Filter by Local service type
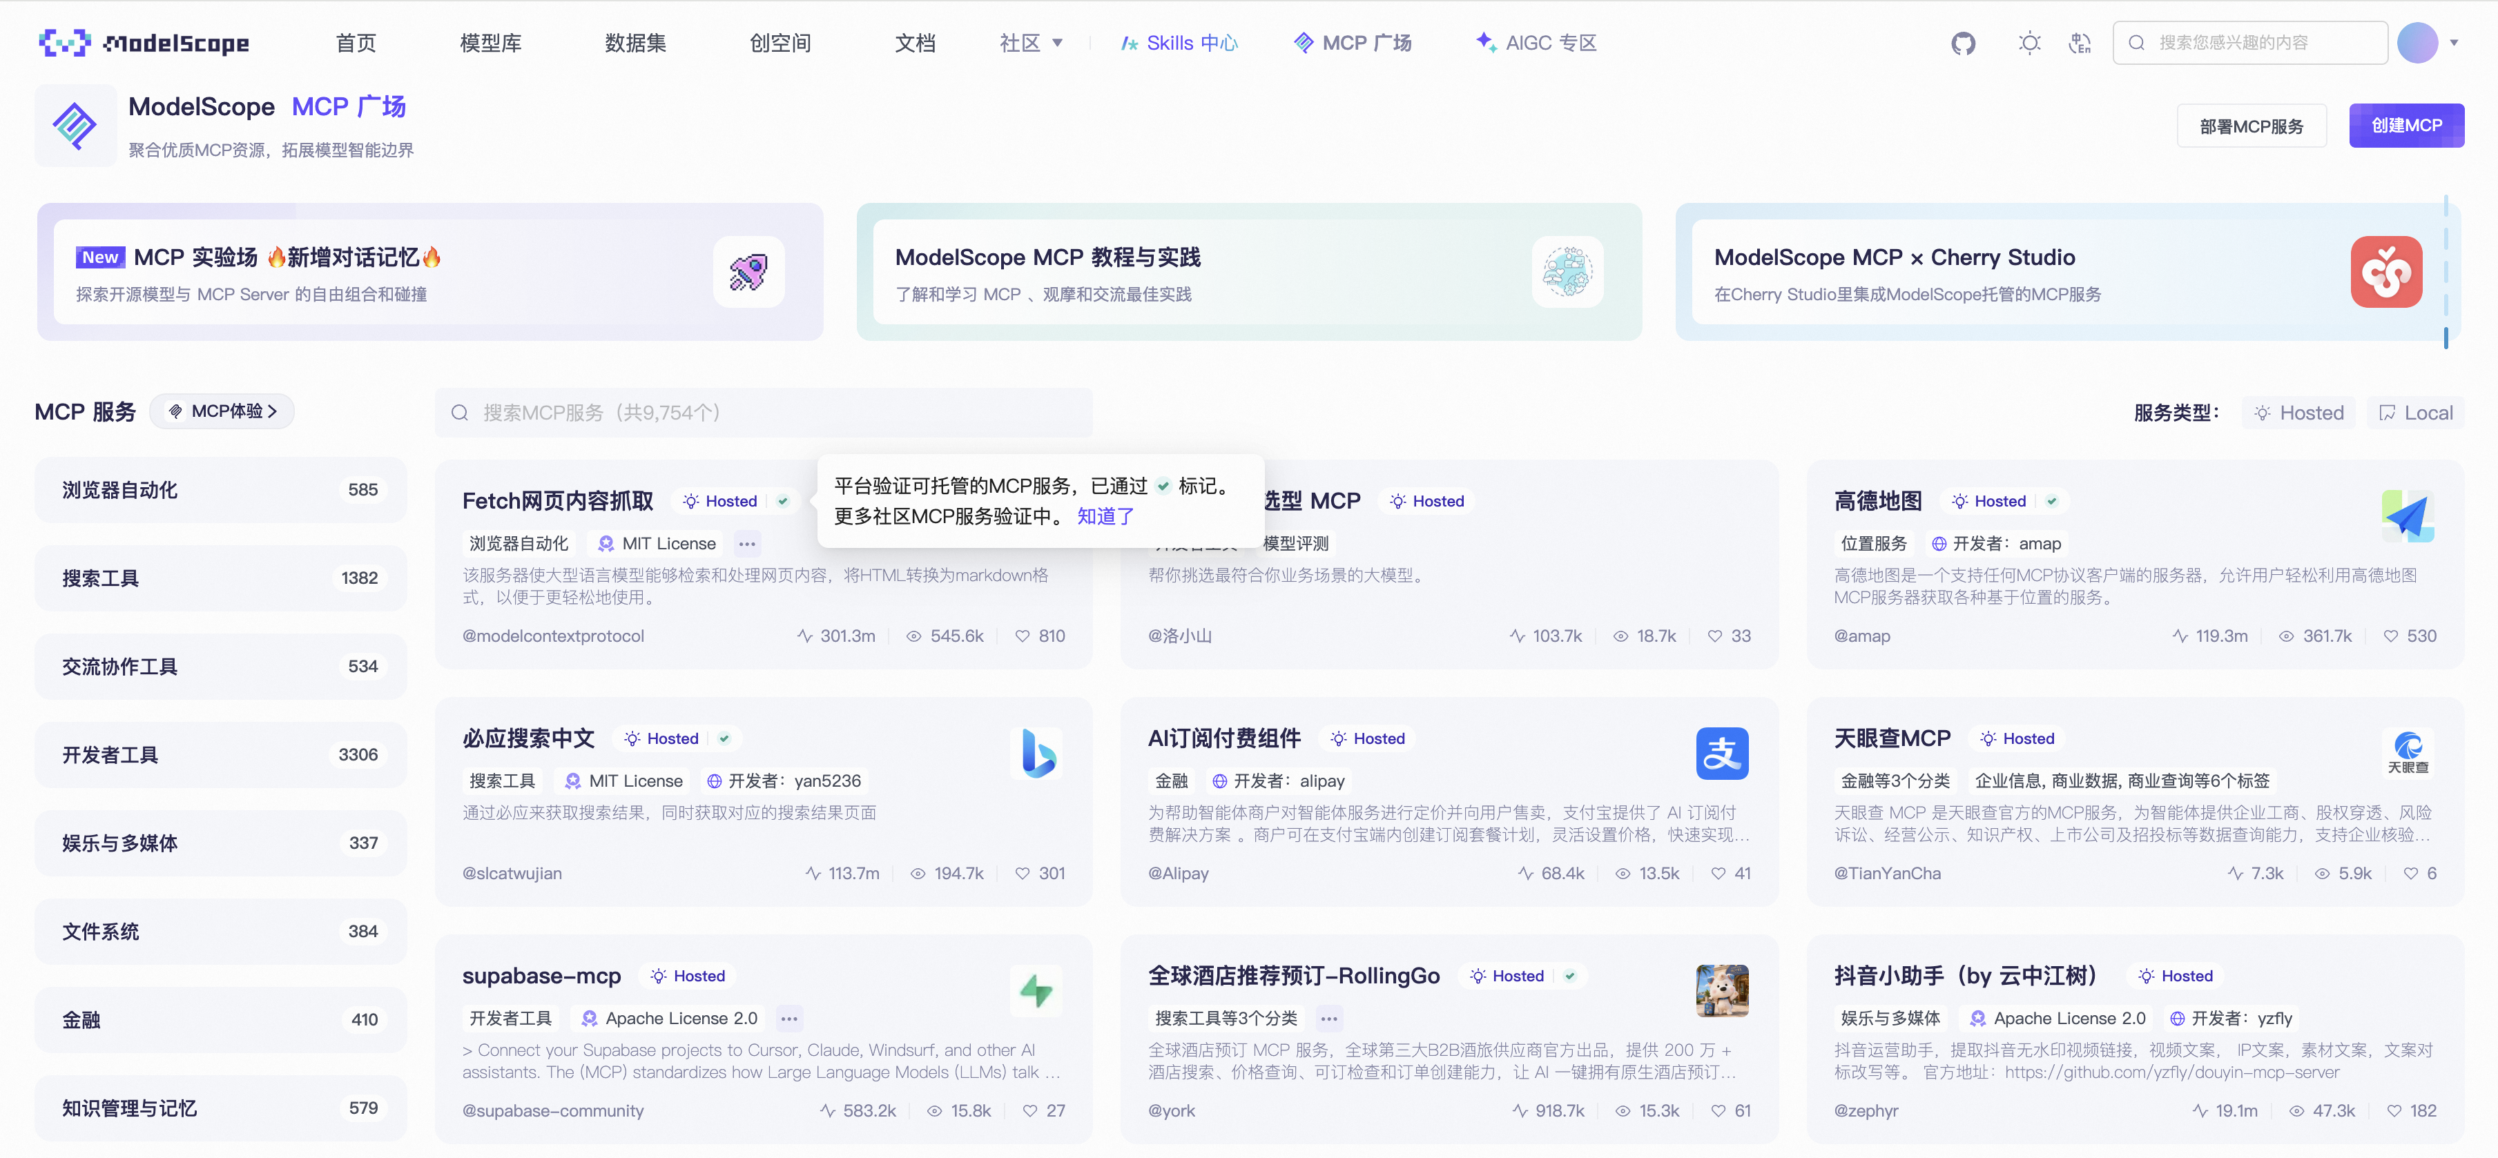This screenshot has width=2498, height=1158. tap(2414, 413)
